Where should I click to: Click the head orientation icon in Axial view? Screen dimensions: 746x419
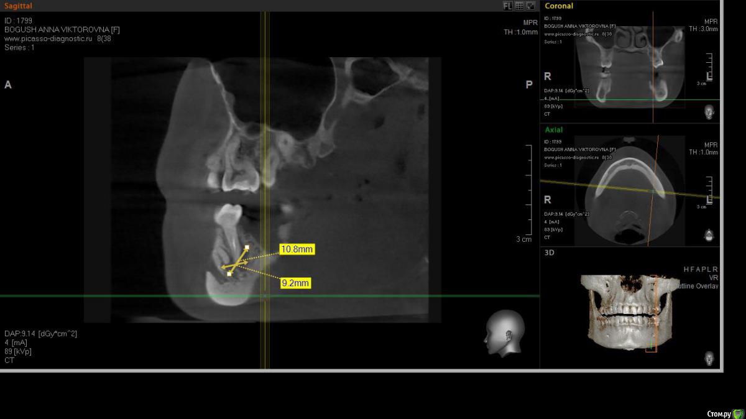[709, 234]
